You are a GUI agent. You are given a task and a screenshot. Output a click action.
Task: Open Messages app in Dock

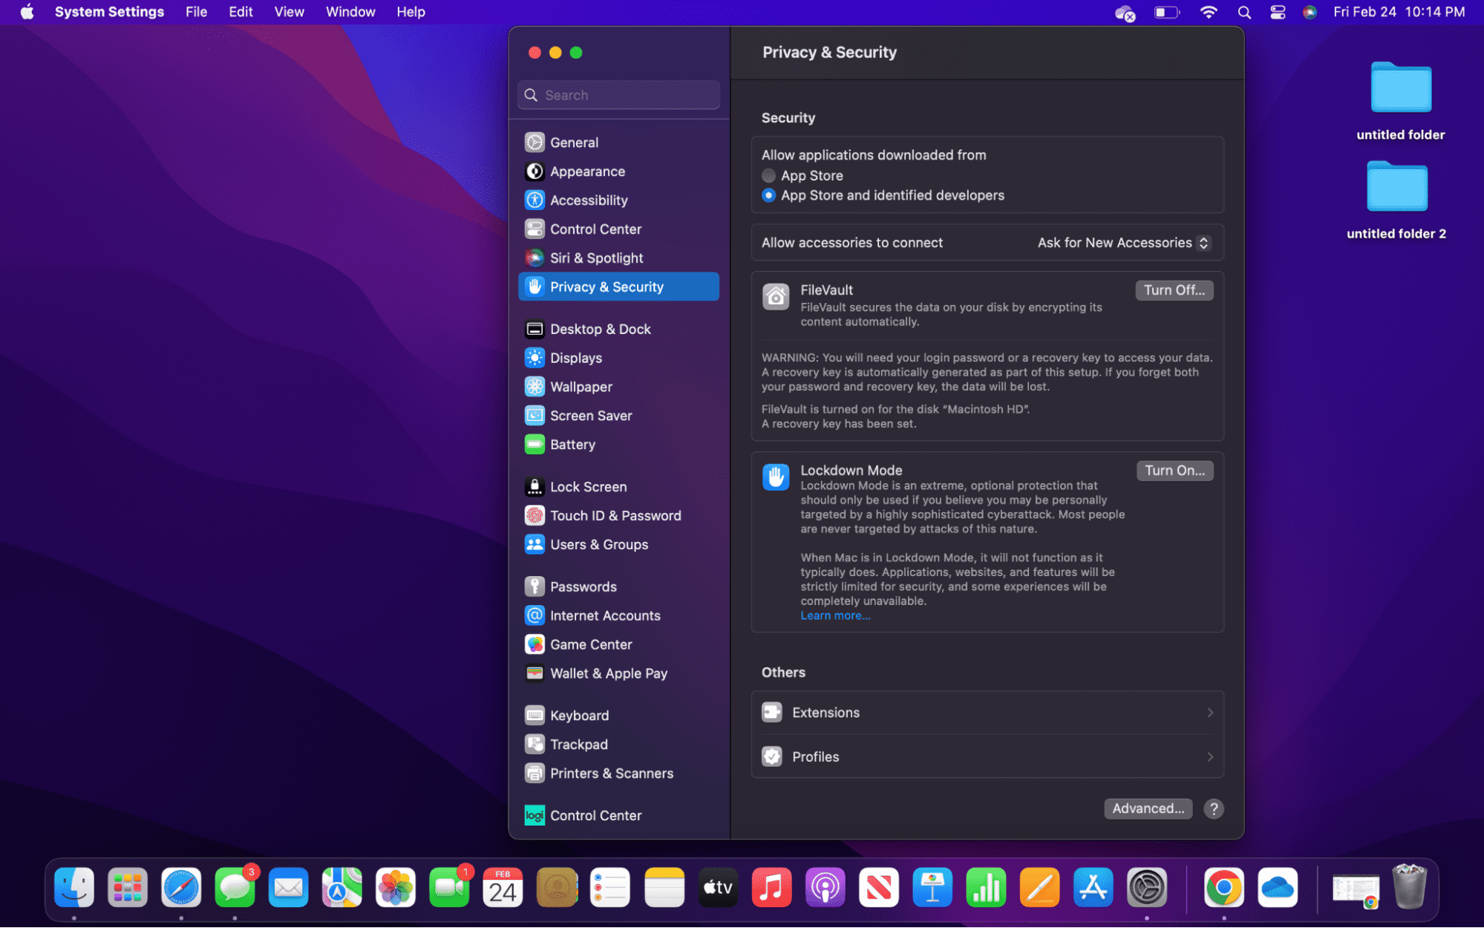(235, 888)
